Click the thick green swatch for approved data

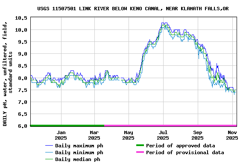coord(140,145)
